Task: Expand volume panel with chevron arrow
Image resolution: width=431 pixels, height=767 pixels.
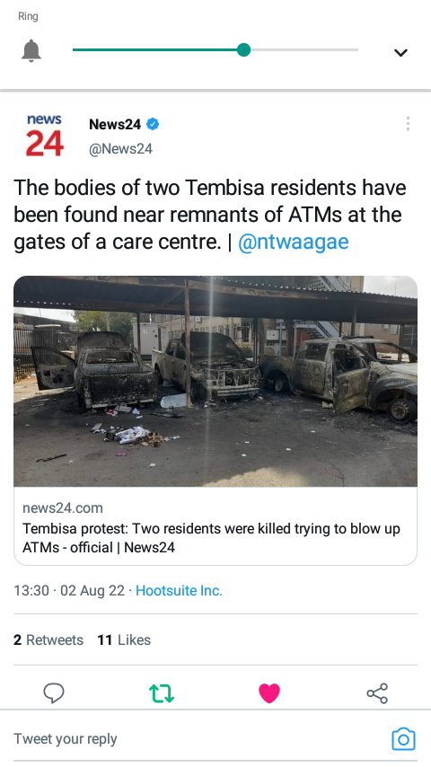Action: [x=400, y=52]
